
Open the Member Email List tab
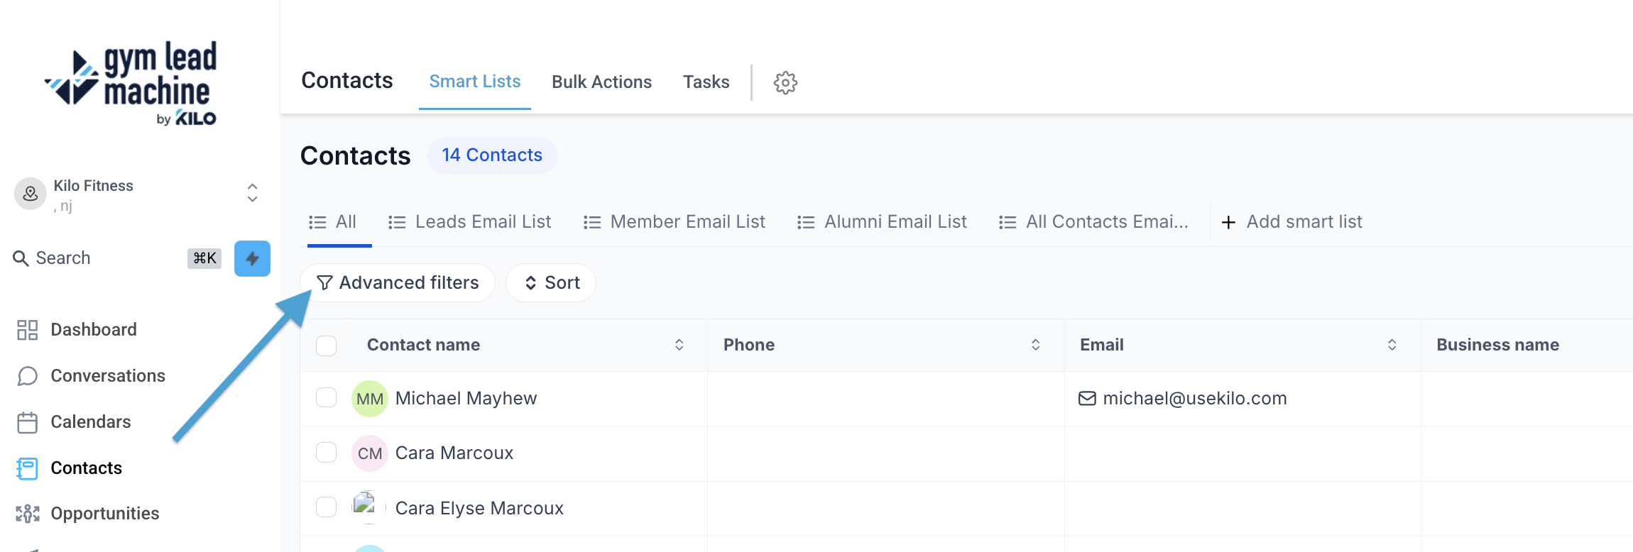coord(674,222)
